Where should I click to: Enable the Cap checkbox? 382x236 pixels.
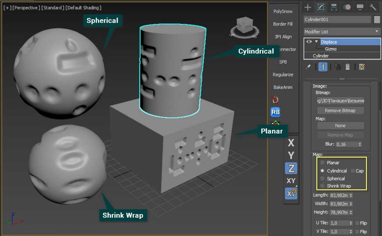point(353,171)
